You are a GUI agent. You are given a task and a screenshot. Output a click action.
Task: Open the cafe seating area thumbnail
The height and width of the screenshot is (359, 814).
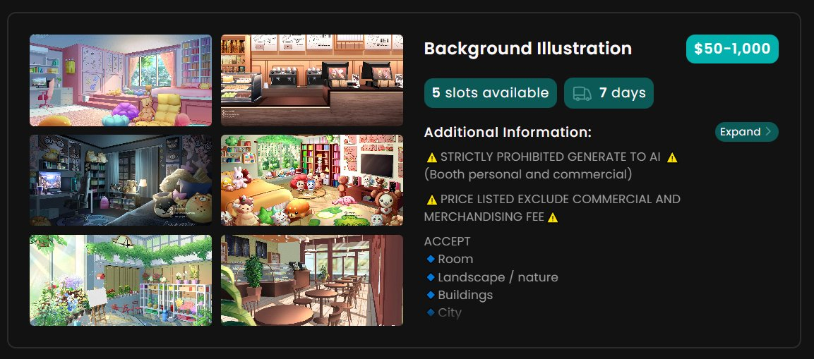pos(312,280)
